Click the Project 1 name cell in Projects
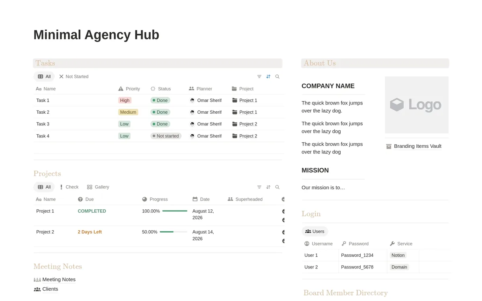Viewport: 482px width, 301px height. point(55,215)
